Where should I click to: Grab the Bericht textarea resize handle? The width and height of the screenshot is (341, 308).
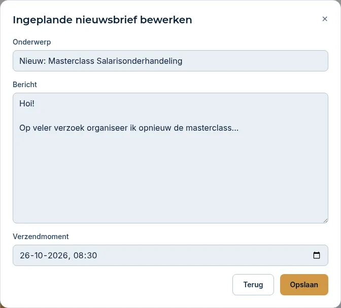coord(325,221)
